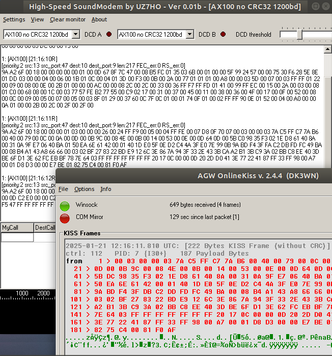Click the MyCall column header

(17, 228)
